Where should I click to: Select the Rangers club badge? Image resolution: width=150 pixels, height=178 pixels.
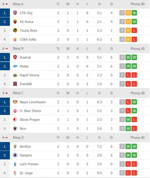pyautogui.click(x=15, y=155)
